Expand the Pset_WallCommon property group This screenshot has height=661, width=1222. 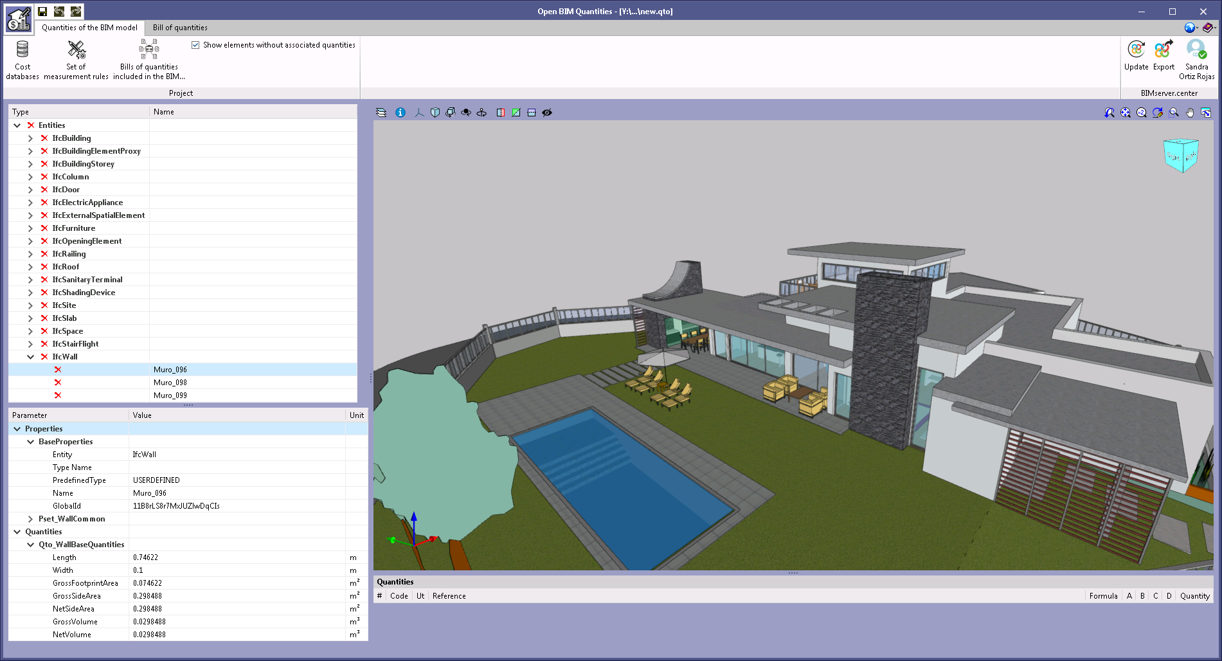[30, 519]
